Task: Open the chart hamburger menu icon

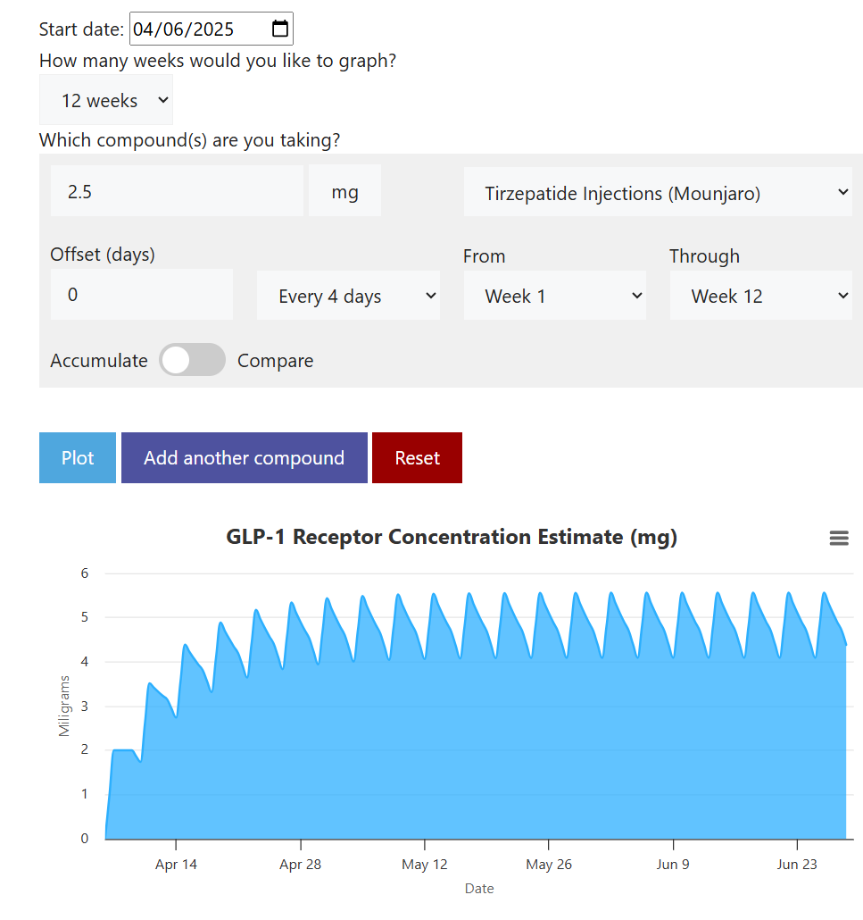Action: tap(839, 538)
